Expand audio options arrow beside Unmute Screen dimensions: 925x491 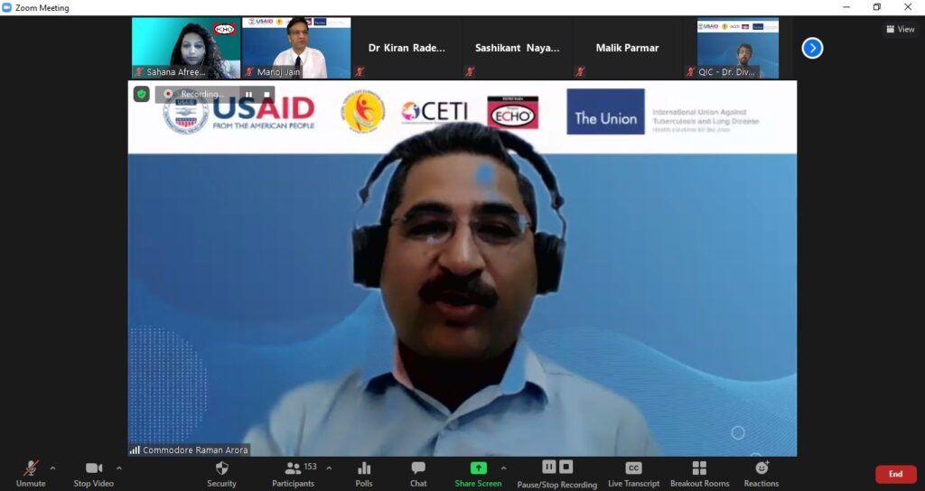pos(52,468)
